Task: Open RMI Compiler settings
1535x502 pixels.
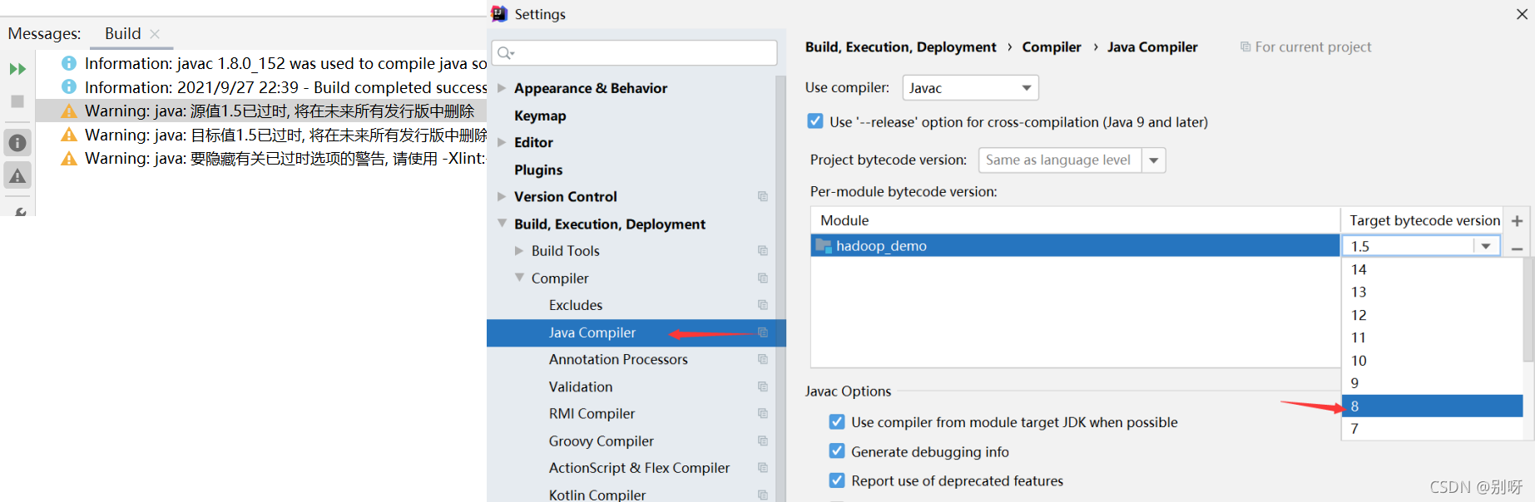Action: point(592,414)
